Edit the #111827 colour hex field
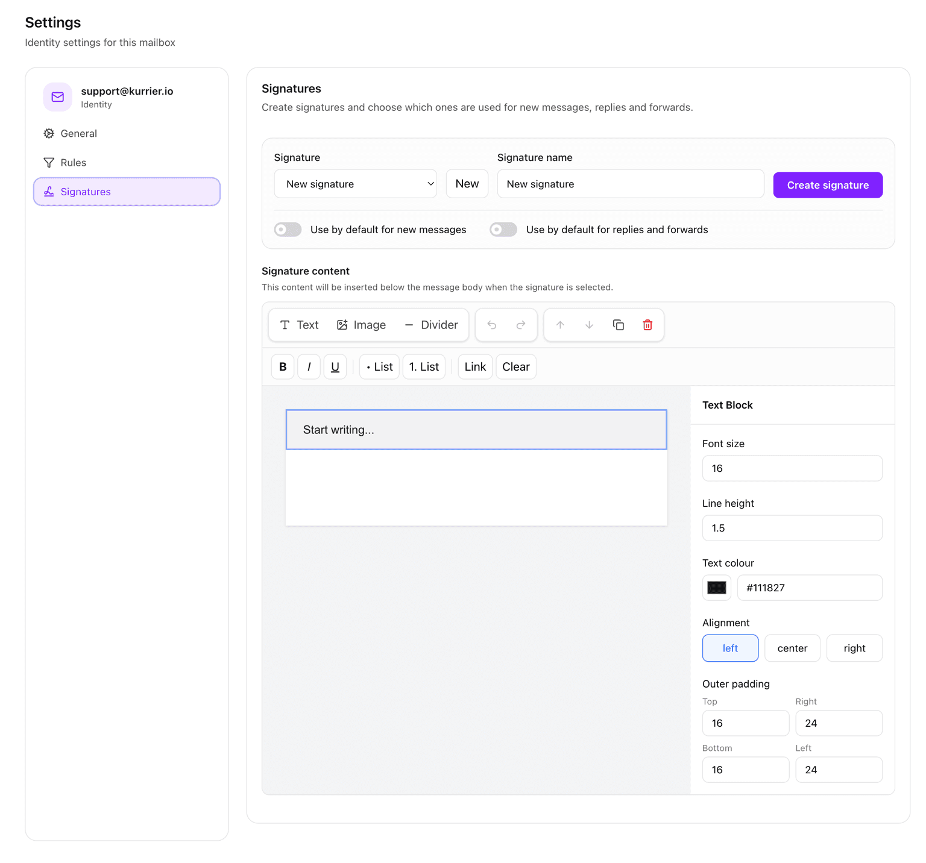Viewport: 926px width, 863px height. click(x=810, y=588)
